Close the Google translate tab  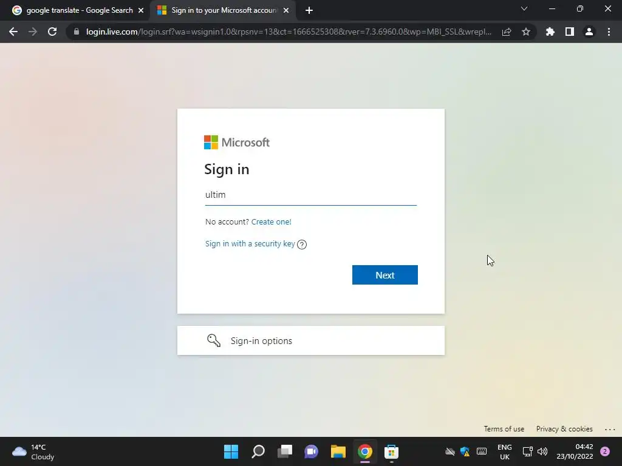(141, 10)
